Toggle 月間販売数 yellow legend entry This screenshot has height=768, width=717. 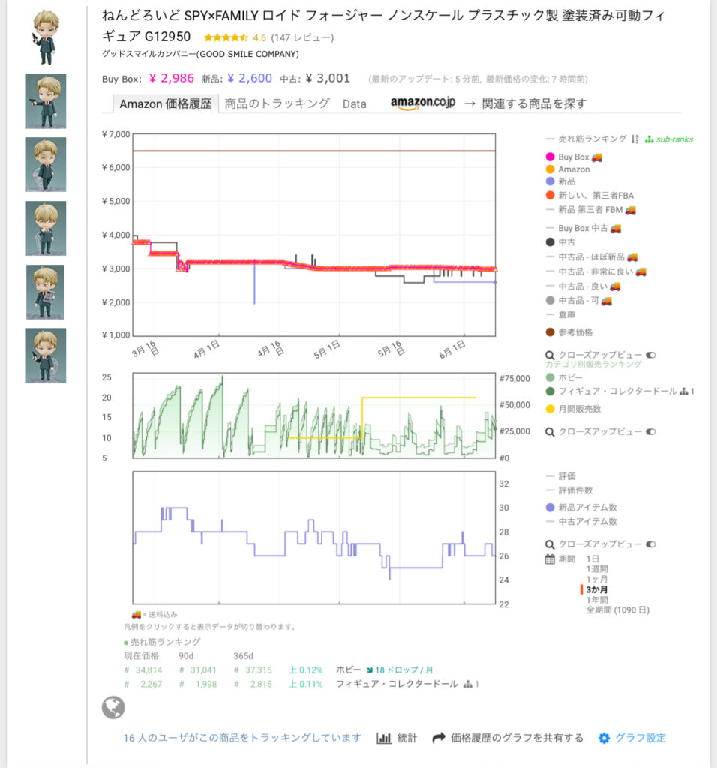(x=574, y=409)
